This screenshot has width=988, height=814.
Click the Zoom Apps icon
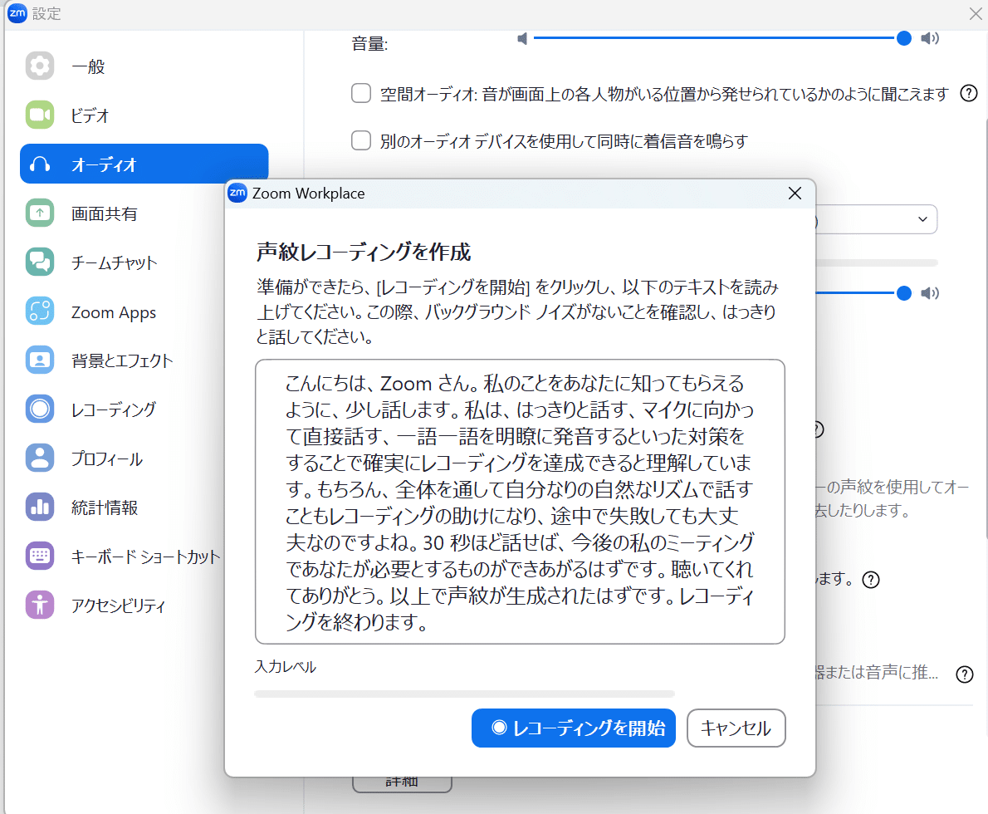coord(40,311)
